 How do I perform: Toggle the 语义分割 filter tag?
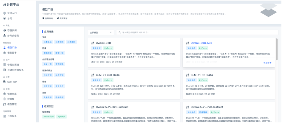click(48, 64)
